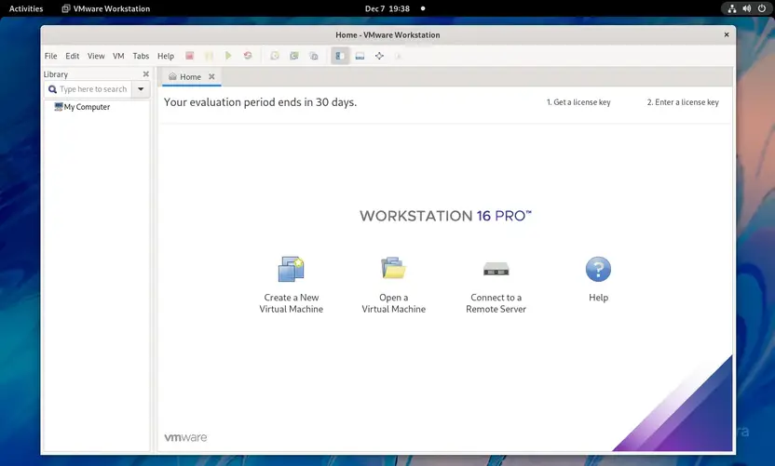The width and height of the screenshot is (775, 466).
Task: Toggle the show library sidebar icon
Action: point(340,56)
